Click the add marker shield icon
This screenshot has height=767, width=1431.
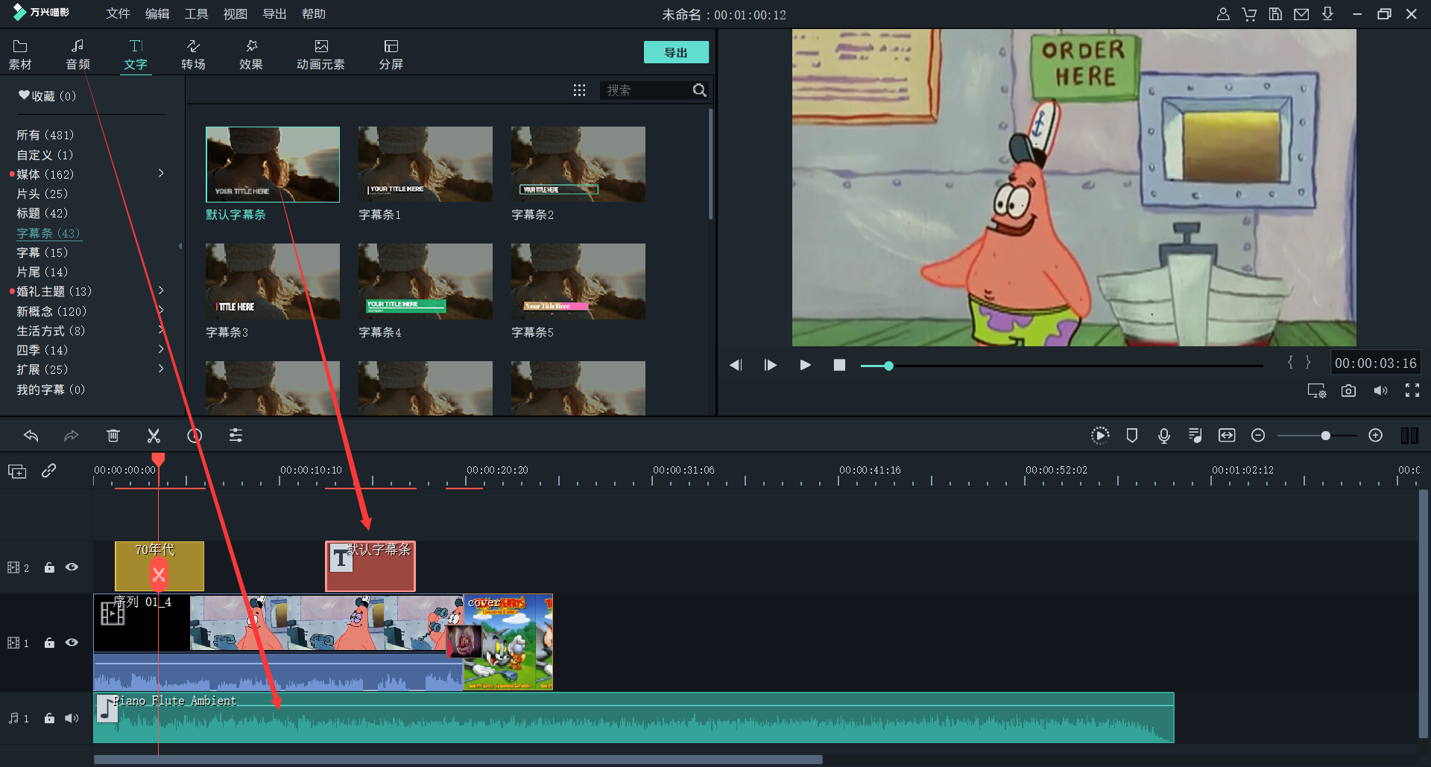(1131, 436)
